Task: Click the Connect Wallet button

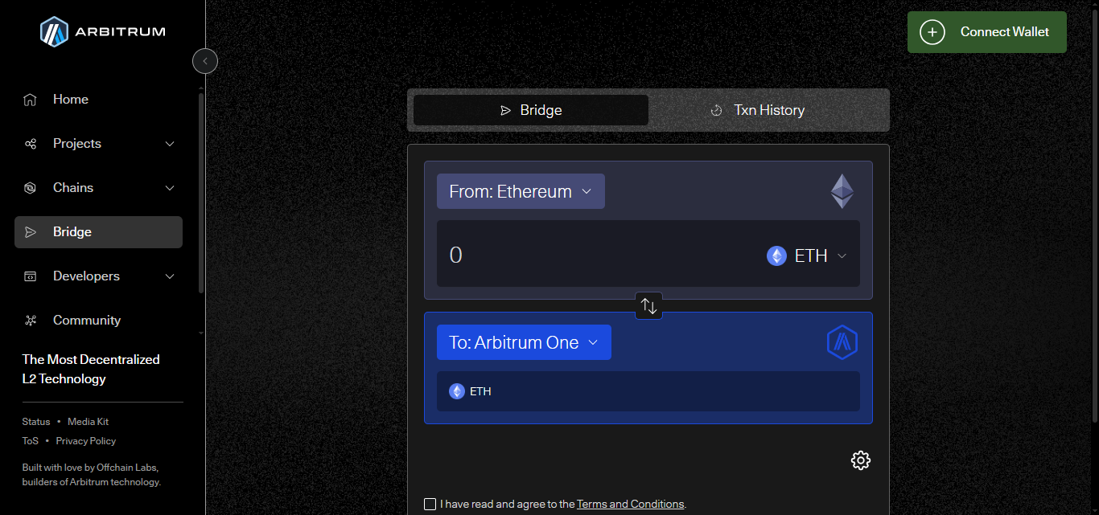Action: 987,32
